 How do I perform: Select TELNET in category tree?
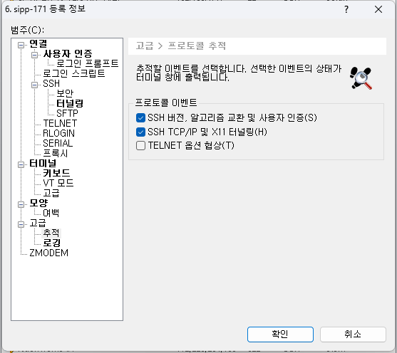click(x=60, y=123)
